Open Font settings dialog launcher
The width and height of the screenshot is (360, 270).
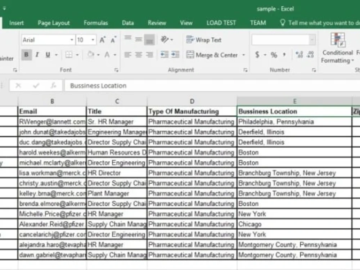116,70
